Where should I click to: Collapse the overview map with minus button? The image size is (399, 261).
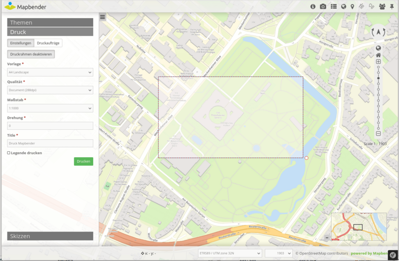pos(327,238)
